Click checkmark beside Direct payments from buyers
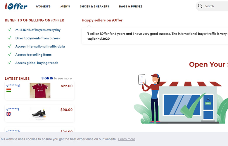Viewport: 228px width, 146px height. [x=10, y=38]
